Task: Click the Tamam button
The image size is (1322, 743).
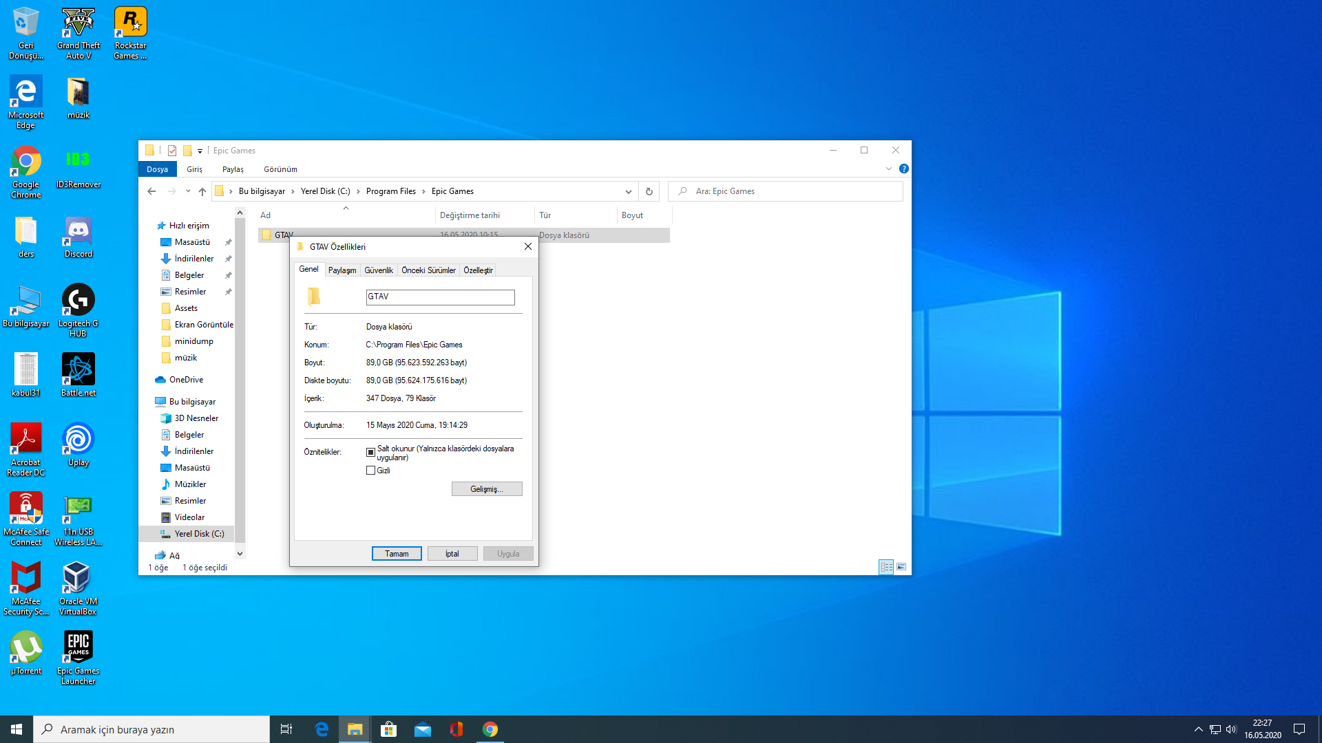Action: click(x=397, y=554)
